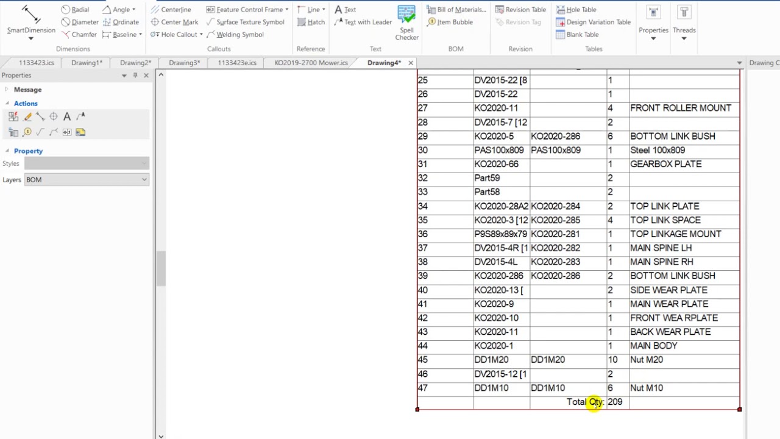Click the scroll-up arrow beside Properties panel

pos(161,74)
